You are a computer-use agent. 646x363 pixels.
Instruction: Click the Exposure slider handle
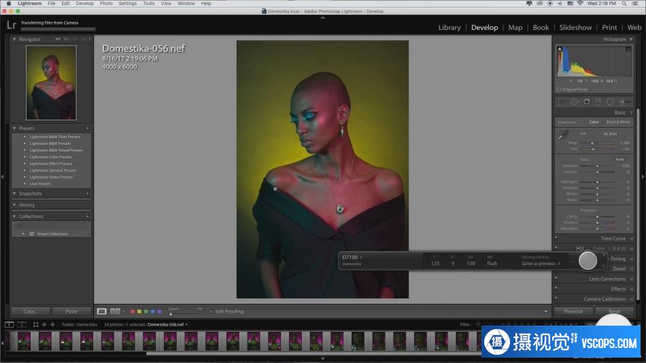(597, 166)
